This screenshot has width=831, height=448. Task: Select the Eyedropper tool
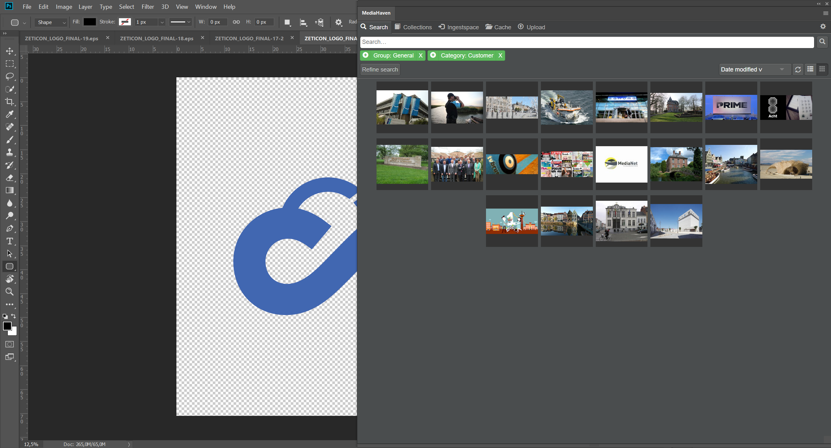click(9, 114)
